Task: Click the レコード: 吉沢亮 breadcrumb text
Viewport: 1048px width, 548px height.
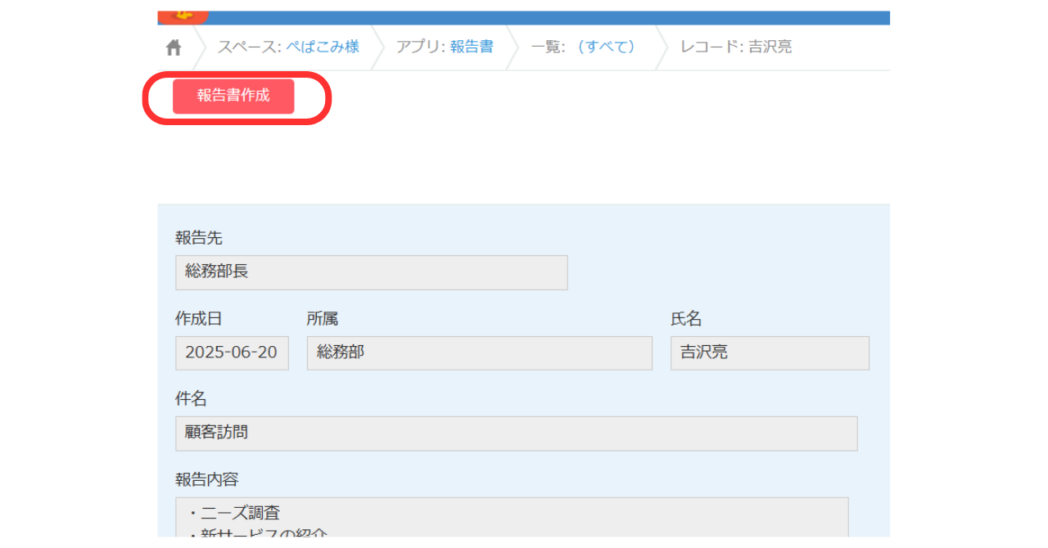Action: (x=736, y=47)
